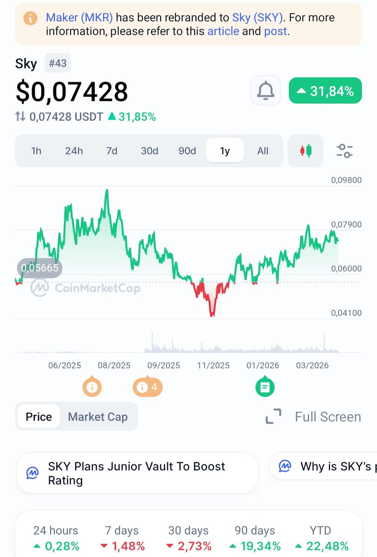Open chart settings sliders icon
377x557 pixels.
[x=344, y=151]
